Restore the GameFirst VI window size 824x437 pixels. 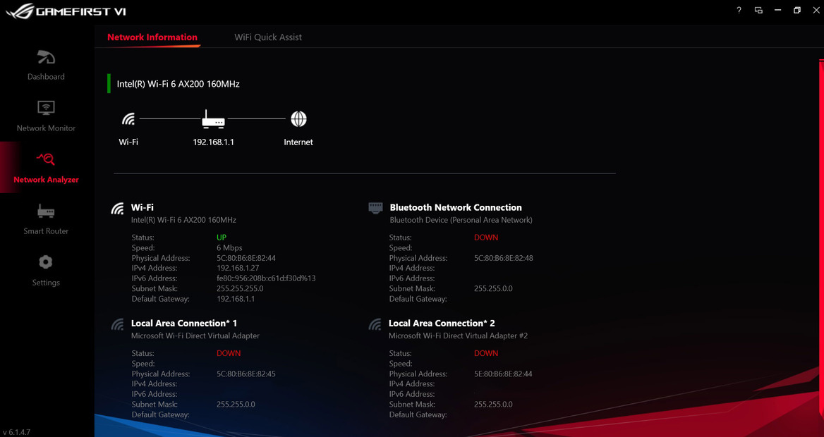point(797,10)
